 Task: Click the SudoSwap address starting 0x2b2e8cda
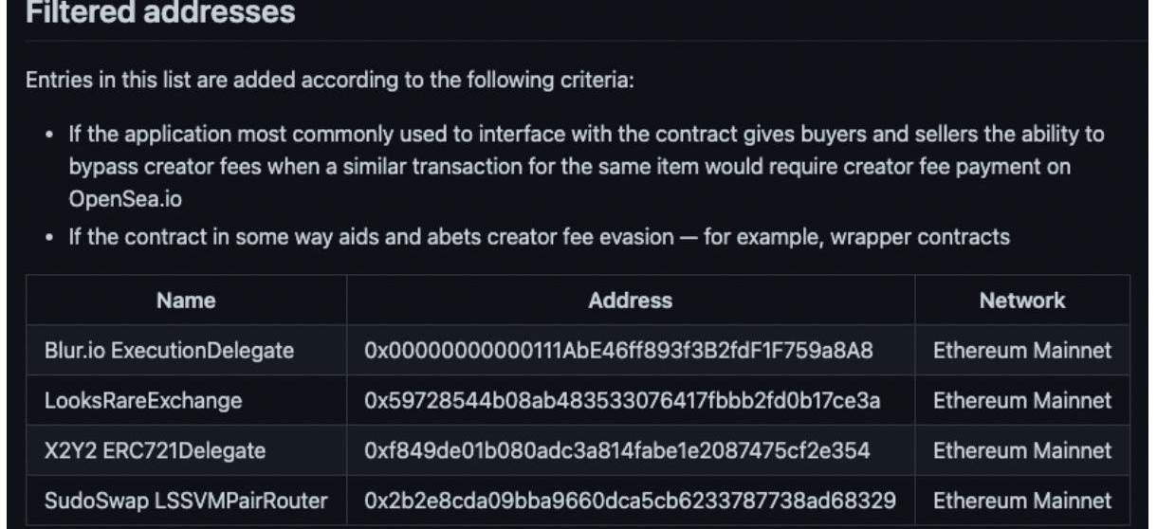[x=630, y=500]
